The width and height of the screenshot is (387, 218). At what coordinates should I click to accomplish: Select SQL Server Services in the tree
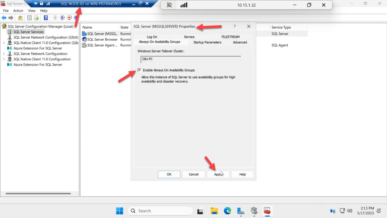(x=29, y=32)
